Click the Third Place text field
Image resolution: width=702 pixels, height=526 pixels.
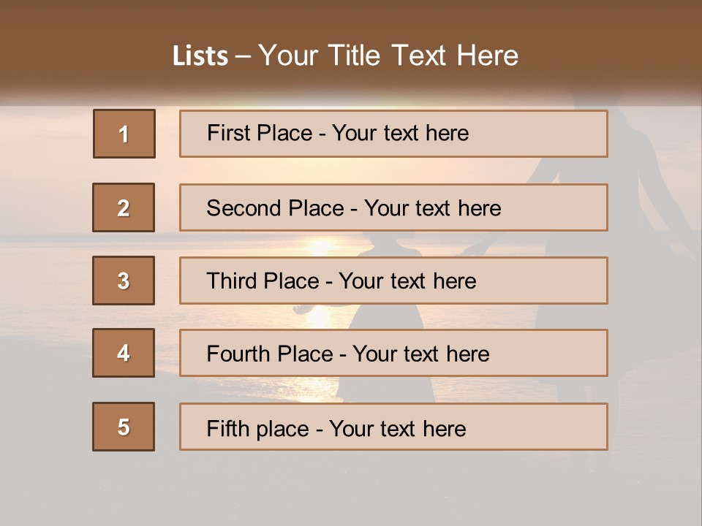393,281
